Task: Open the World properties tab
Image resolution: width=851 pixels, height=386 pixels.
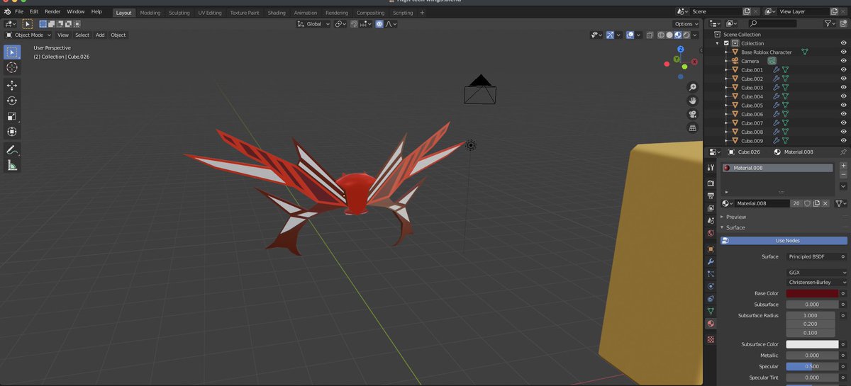Action: [x=711, y=234]
